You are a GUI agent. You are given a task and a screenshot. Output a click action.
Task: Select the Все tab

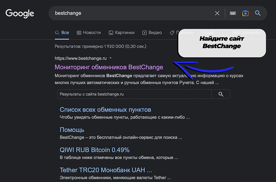(62, 33)
